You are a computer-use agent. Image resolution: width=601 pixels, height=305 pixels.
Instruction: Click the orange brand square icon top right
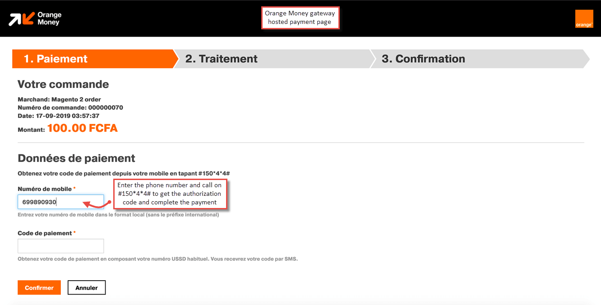(584, 19)
